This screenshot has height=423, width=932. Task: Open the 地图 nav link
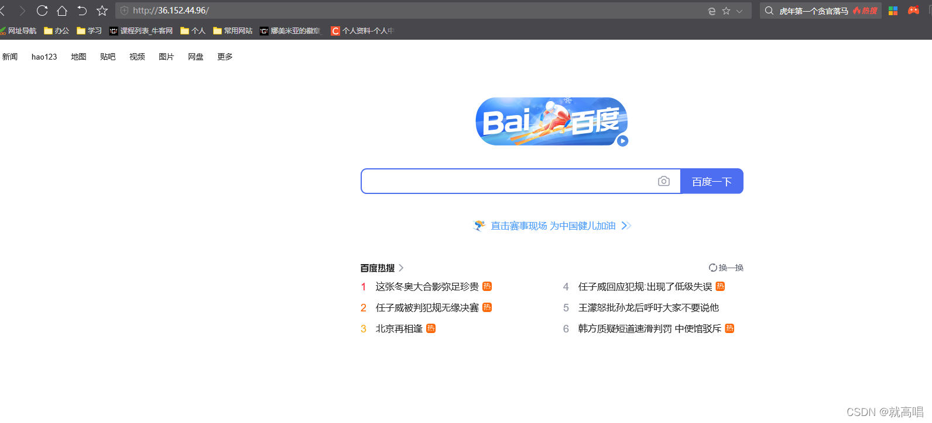[78, 57]
